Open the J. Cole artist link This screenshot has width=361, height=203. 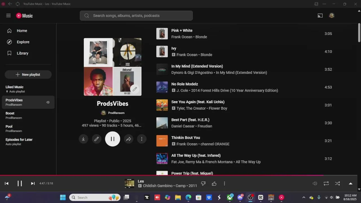[183, 91]
